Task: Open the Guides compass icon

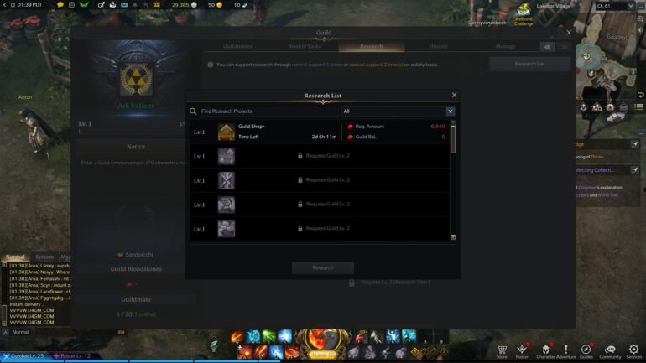Action: (586, 350)
